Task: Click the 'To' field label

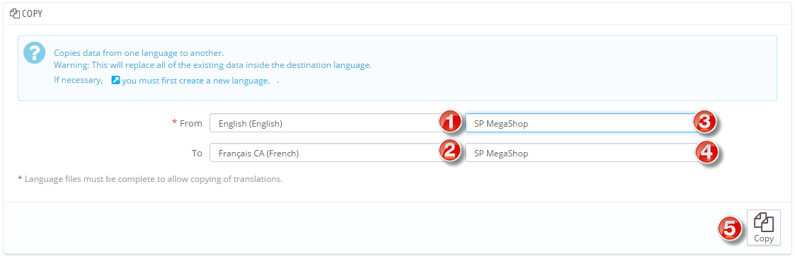Action: point(197,153)
